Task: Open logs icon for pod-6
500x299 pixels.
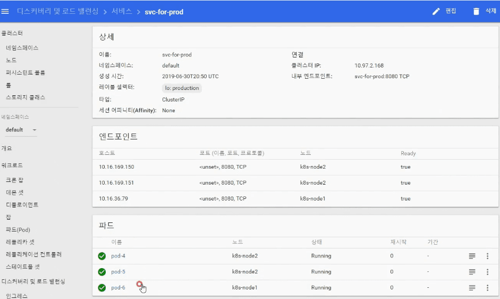Action: click(472, 288)
